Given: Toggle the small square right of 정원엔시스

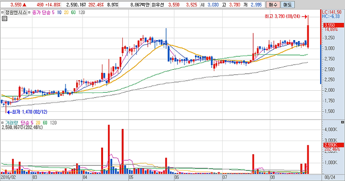Looking at the screenshot, I should (29, 12).
